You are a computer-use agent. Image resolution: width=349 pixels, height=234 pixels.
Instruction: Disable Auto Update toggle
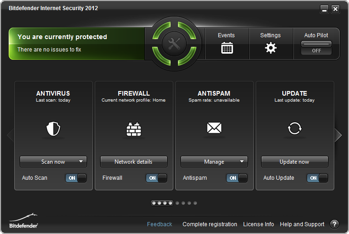(x=317, y=178)
